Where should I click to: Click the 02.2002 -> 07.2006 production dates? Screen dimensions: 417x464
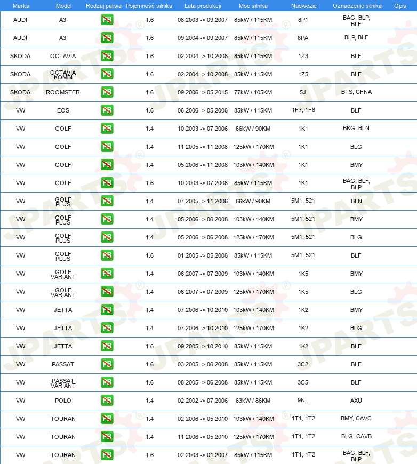click(x=203, y=401)
